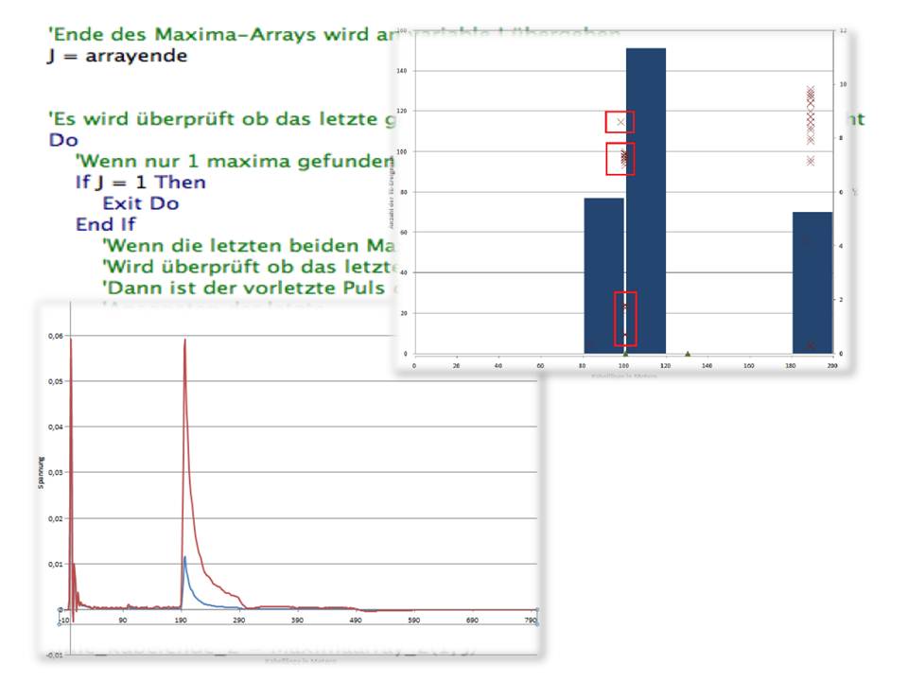
Task: Click the tallest blue bar in histogram
Action: pyautogui.click(x=646, y=201)
